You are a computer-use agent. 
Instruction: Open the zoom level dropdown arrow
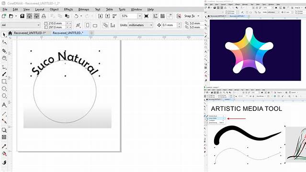[140, 16]
